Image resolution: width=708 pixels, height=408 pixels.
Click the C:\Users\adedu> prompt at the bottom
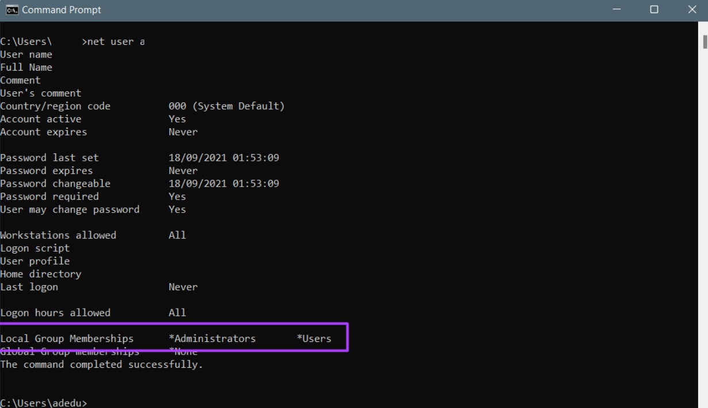click(44, 403)
